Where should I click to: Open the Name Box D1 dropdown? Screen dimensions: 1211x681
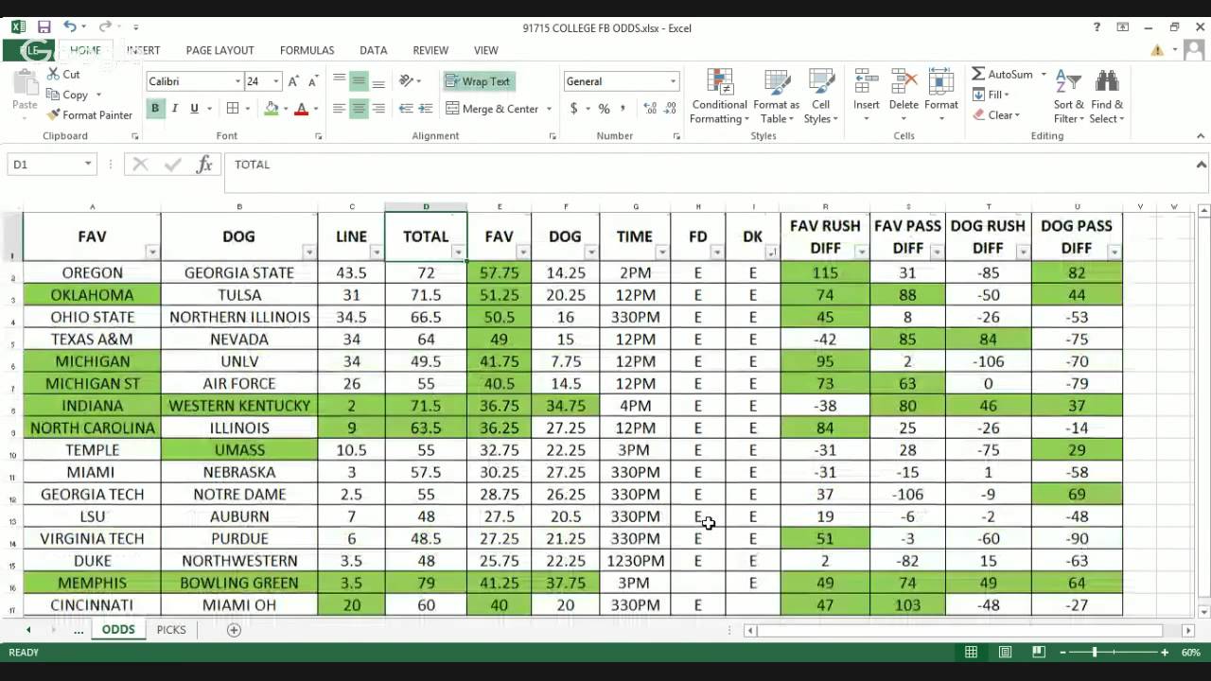coord(87,165)
